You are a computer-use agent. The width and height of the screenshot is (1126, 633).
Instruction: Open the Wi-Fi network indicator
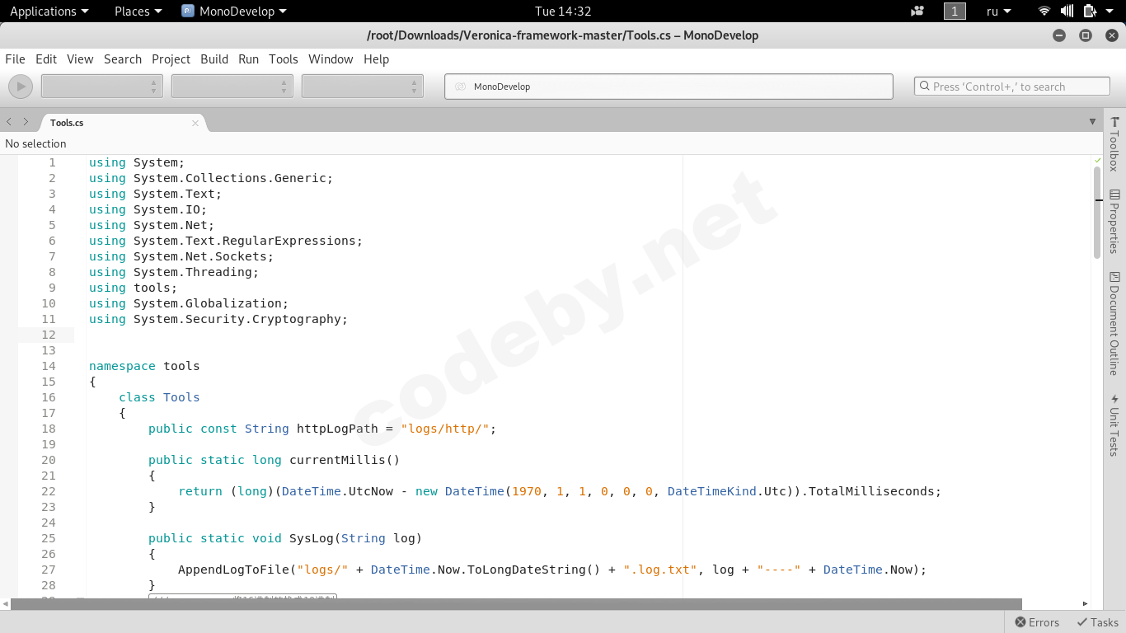tap(1044, 12)
